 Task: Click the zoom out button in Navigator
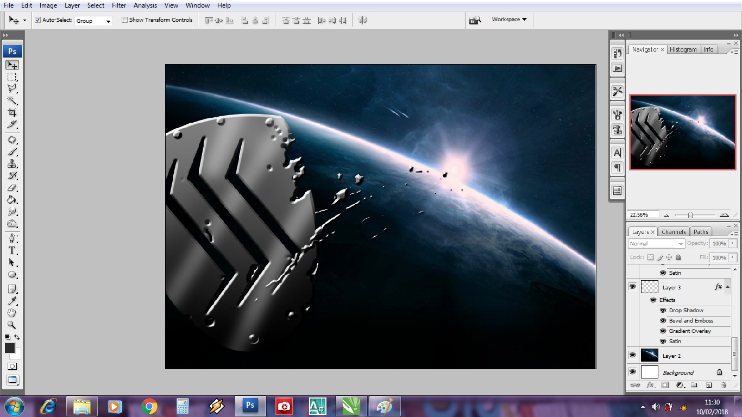click(666, 215)
